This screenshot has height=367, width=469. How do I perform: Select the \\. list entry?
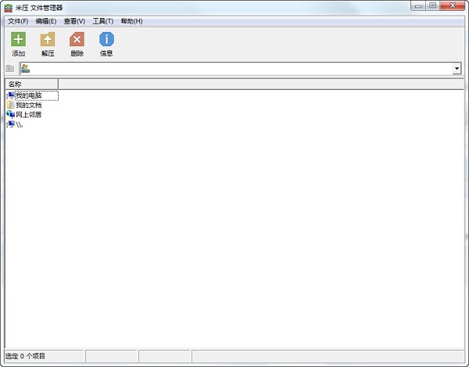[20, 124]
